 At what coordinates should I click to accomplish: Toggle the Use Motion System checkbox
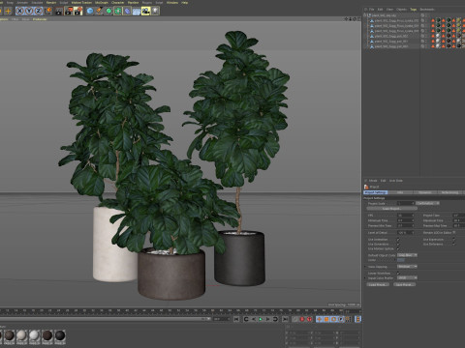pos(398,249)
